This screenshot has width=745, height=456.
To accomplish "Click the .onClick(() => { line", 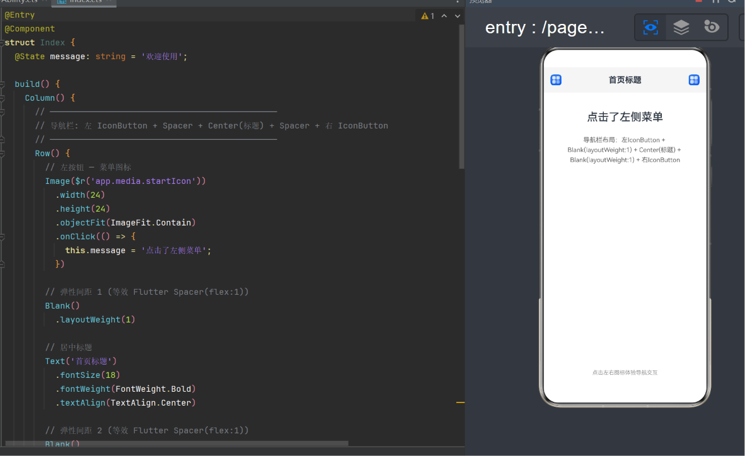I will (x=96, y=237).
